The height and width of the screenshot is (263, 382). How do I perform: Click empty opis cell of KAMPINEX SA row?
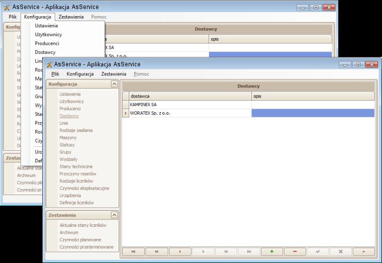[x=313, y=105]
